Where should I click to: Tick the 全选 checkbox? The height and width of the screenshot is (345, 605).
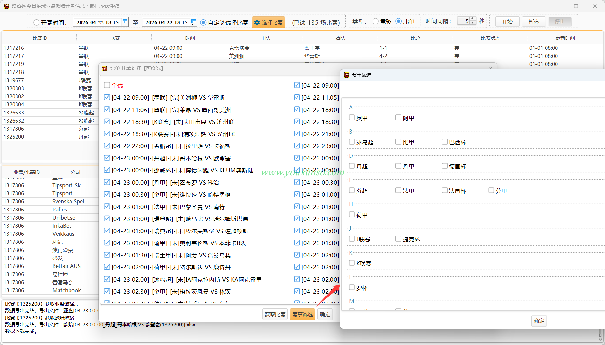(107, 85)
